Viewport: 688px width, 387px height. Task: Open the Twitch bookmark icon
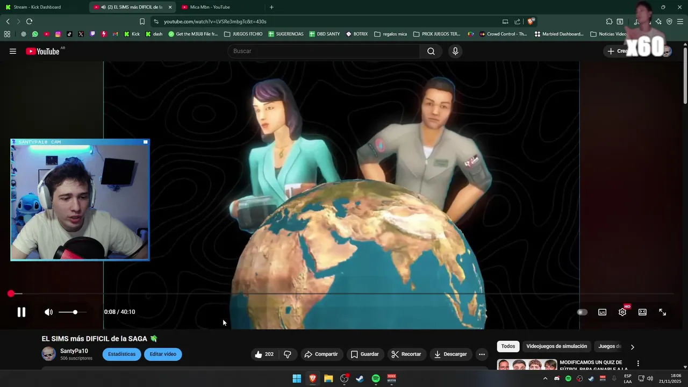point(92,34)
